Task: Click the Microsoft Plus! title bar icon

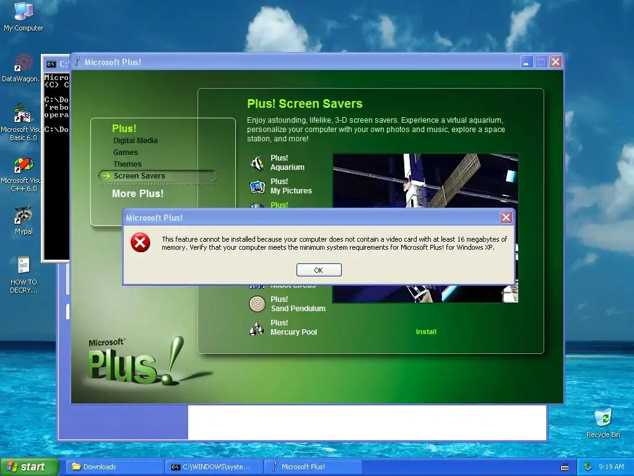Action: pos(77,61)
